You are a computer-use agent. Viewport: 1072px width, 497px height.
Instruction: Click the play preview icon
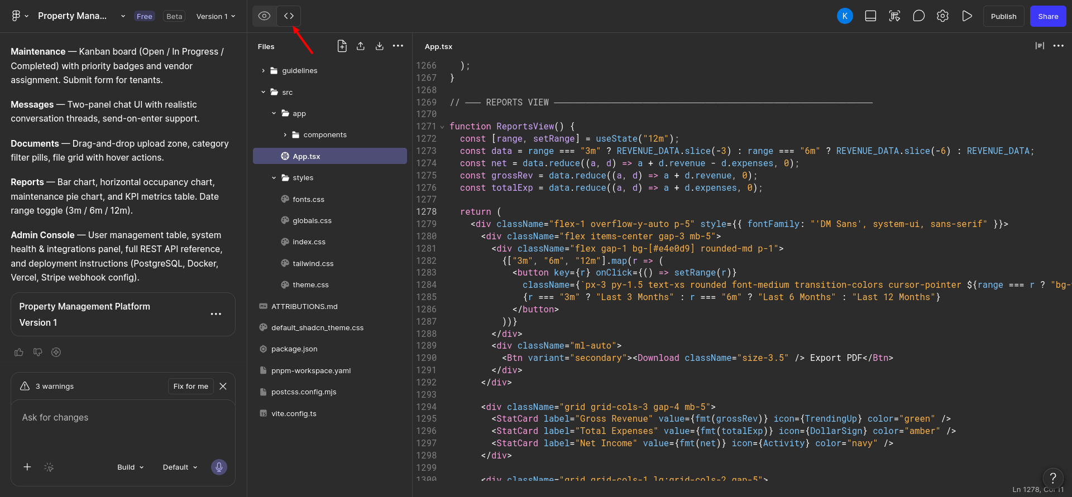(967, 16)
